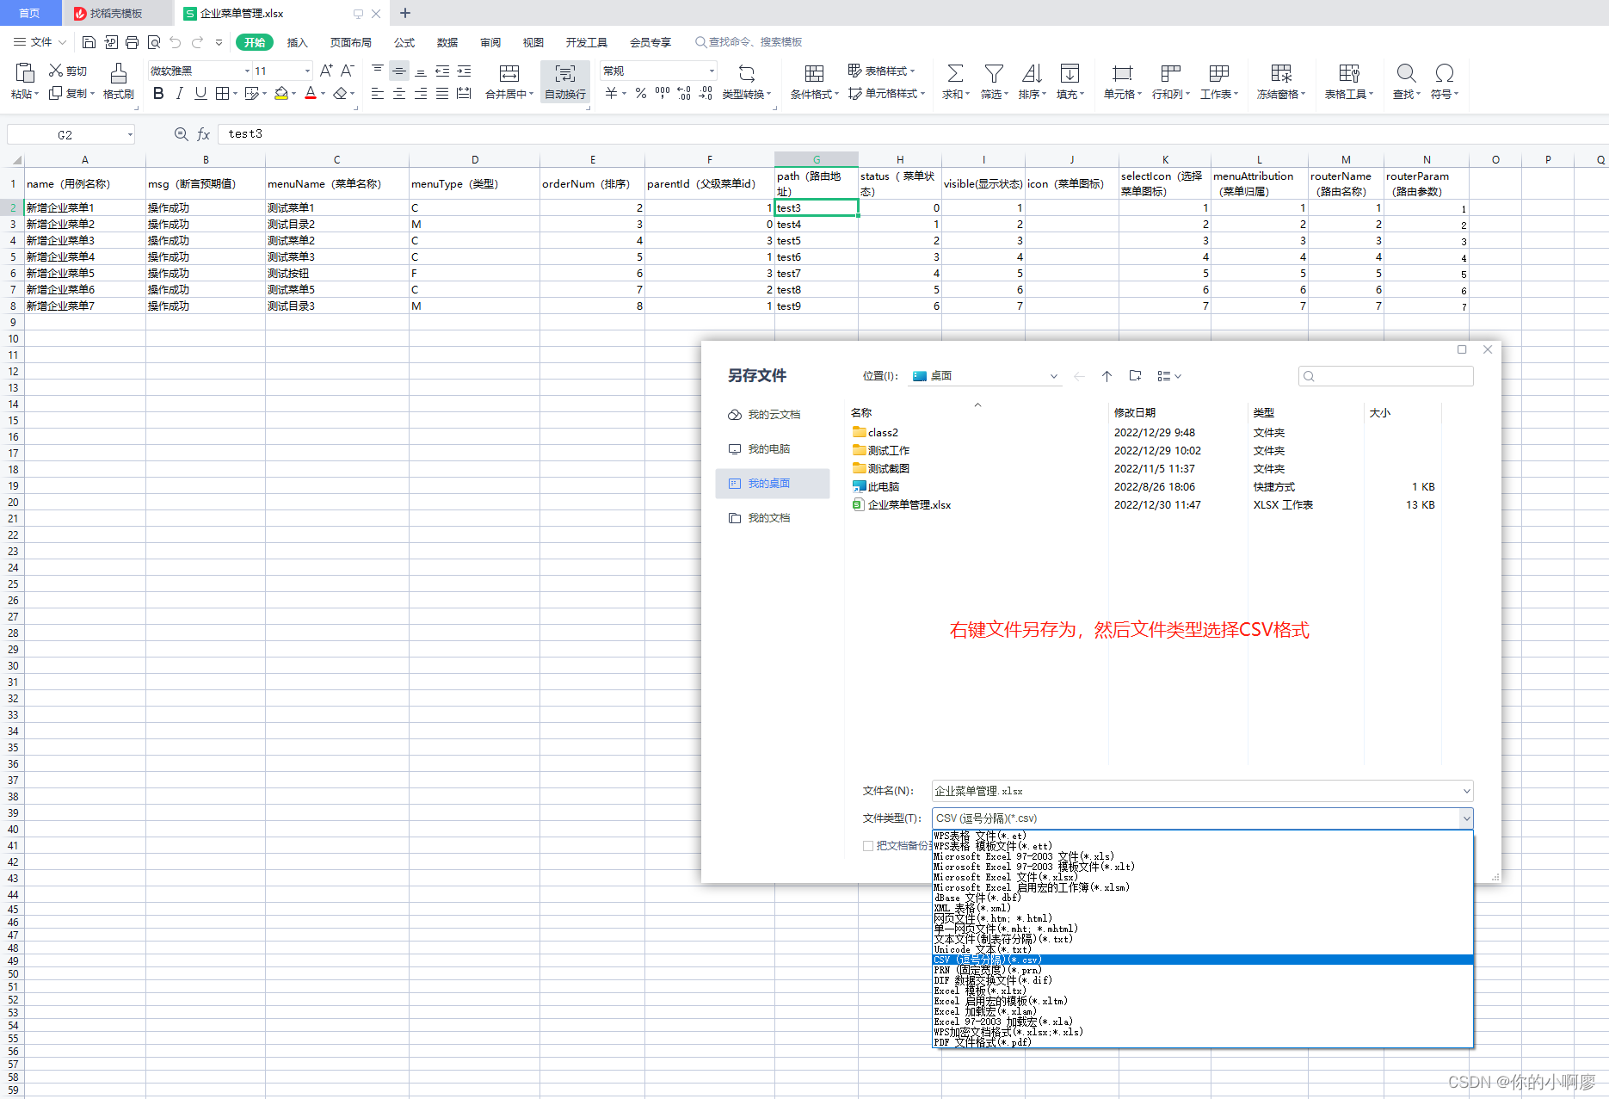
Task: Select 企业菜单管理.xlsx in the file list
Action: coord(901,505)
